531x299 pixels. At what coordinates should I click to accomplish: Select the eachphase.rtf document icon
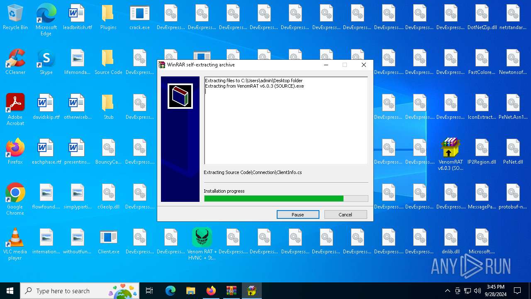tap(46, 152)
